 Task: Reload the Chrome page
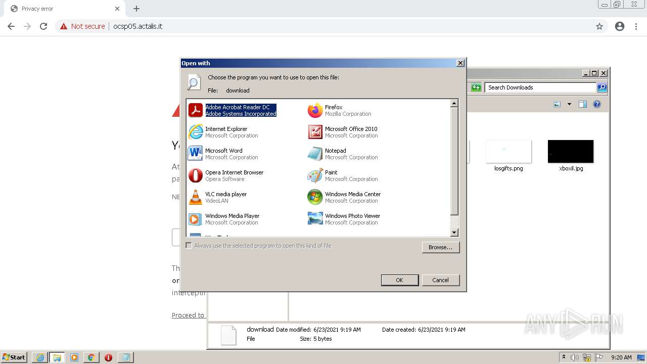[x=43, y=26]
